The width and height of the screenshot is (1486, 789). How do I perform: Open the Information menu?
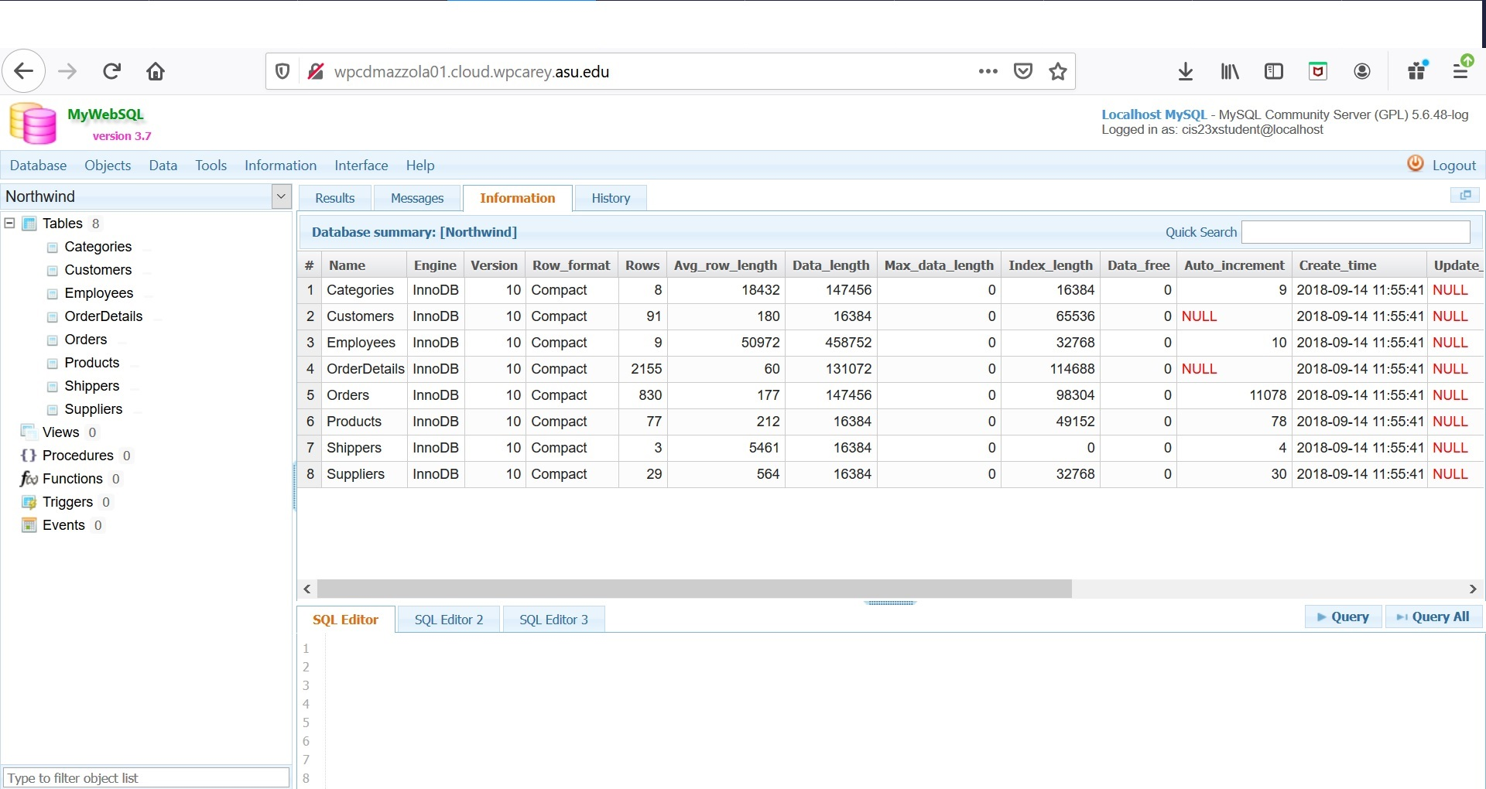280,166
